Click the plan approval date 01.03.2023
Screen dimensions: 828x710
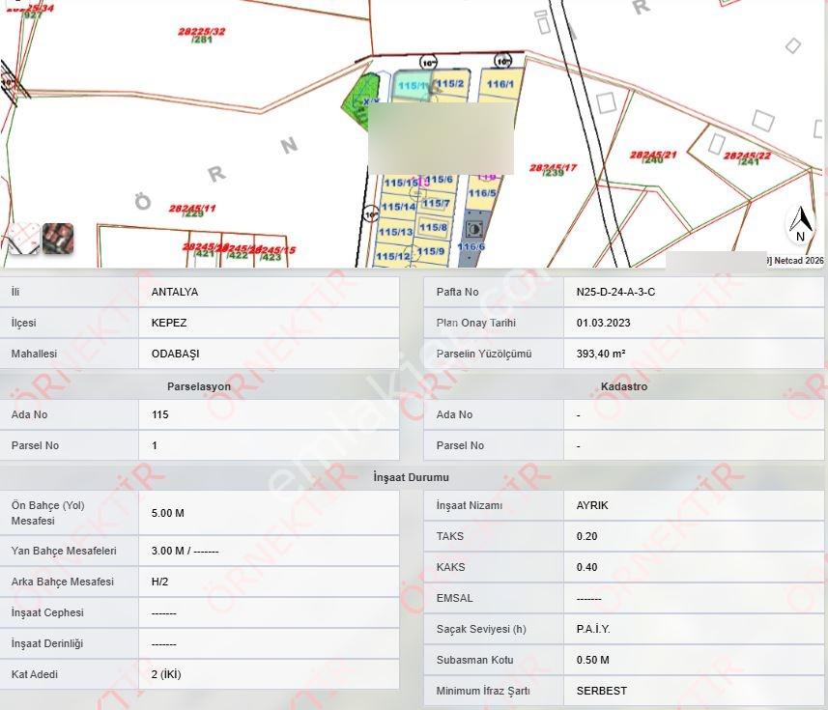pyautogui.click(x=604, y=323)
